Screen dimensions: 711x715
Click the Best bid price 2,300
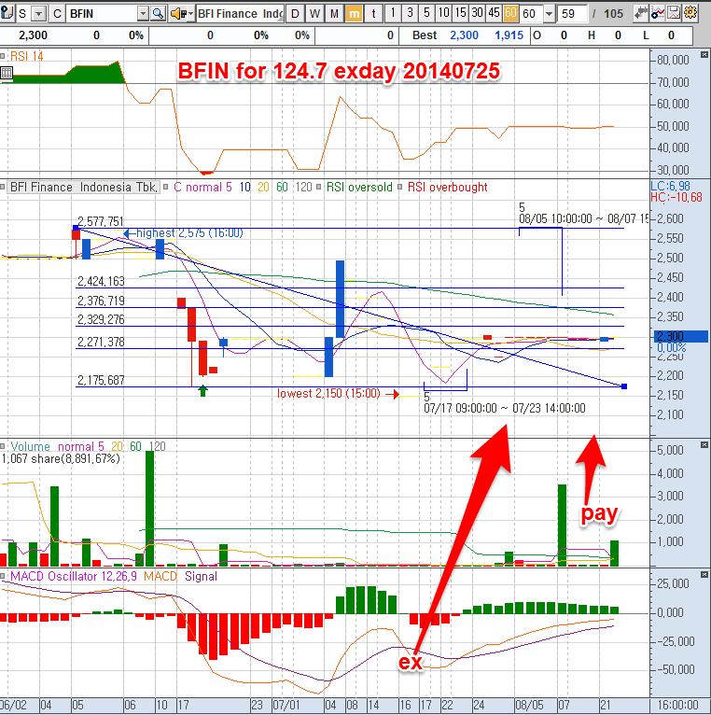coord(464,35)
